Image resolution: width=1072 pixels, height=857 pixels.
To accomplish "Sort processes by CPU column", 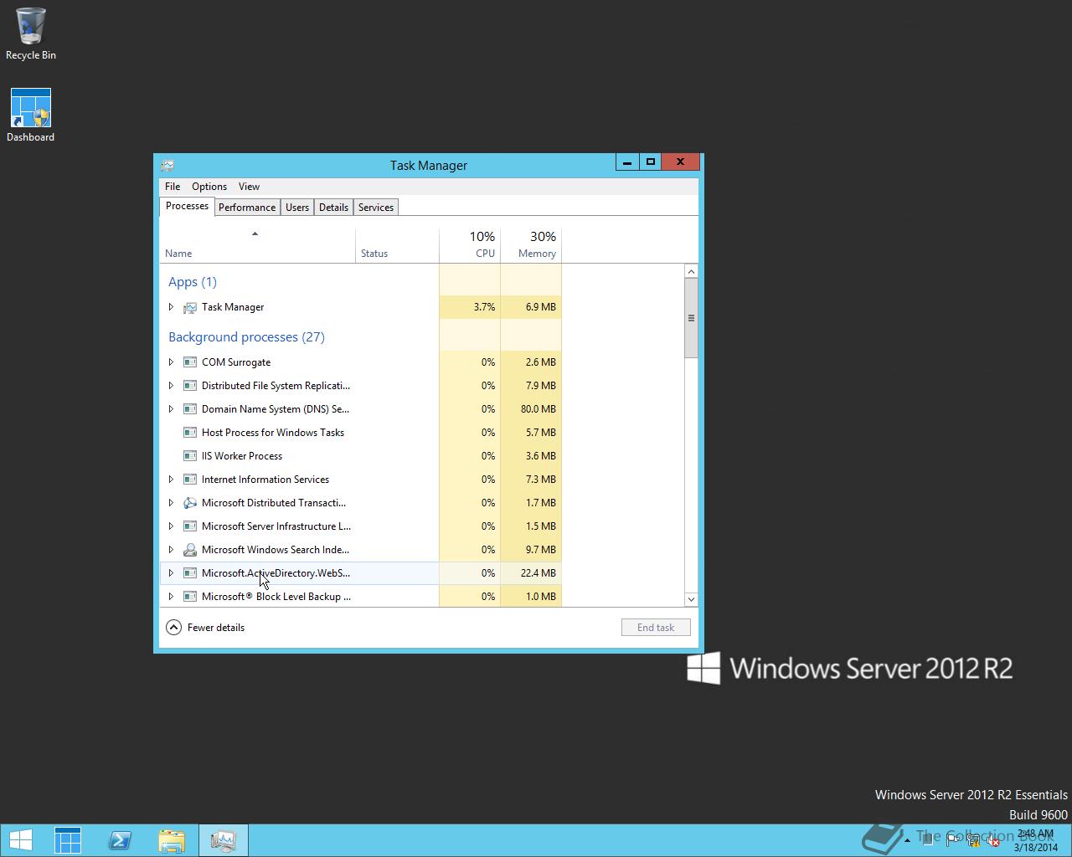I will [470, 245].
